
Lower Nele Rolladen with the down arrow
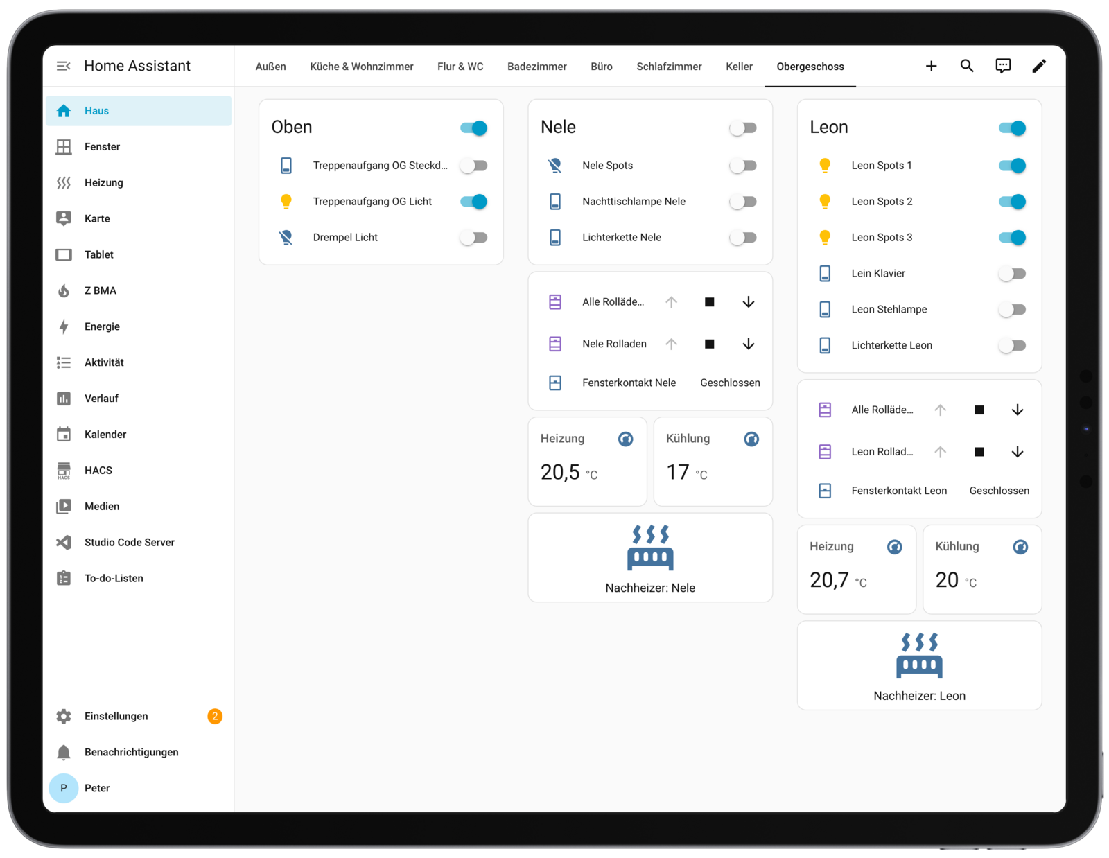748,344
